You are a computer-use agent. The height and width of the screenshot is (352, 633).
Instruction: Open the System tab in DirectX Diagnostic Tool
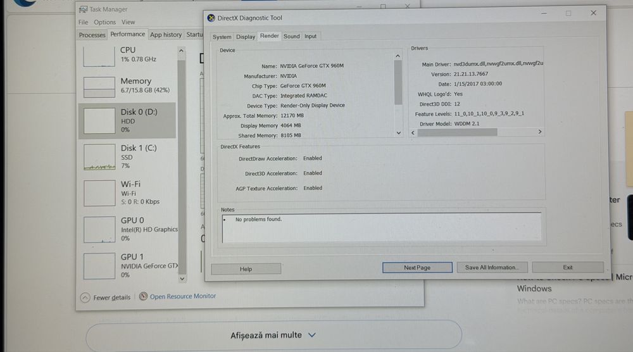[222, 37]
